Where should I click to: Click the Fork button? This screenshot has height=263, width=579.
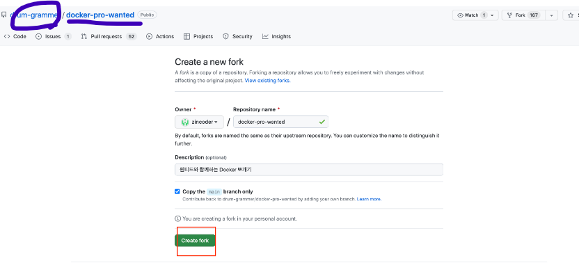coord(523,15)
